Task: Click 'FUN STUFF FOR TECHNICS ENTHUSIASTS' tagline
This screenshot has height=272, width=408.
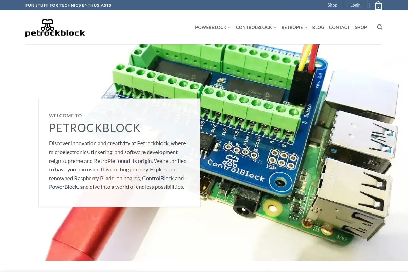Action: tap(68, 5)
